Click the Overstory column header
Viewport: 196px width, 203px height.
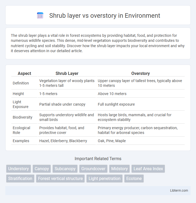click(x=140, y=73)
